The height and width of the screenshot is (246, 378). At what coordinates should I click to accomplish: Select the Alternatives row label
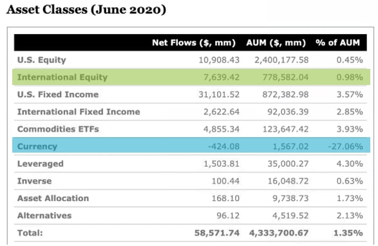[44, 216]
